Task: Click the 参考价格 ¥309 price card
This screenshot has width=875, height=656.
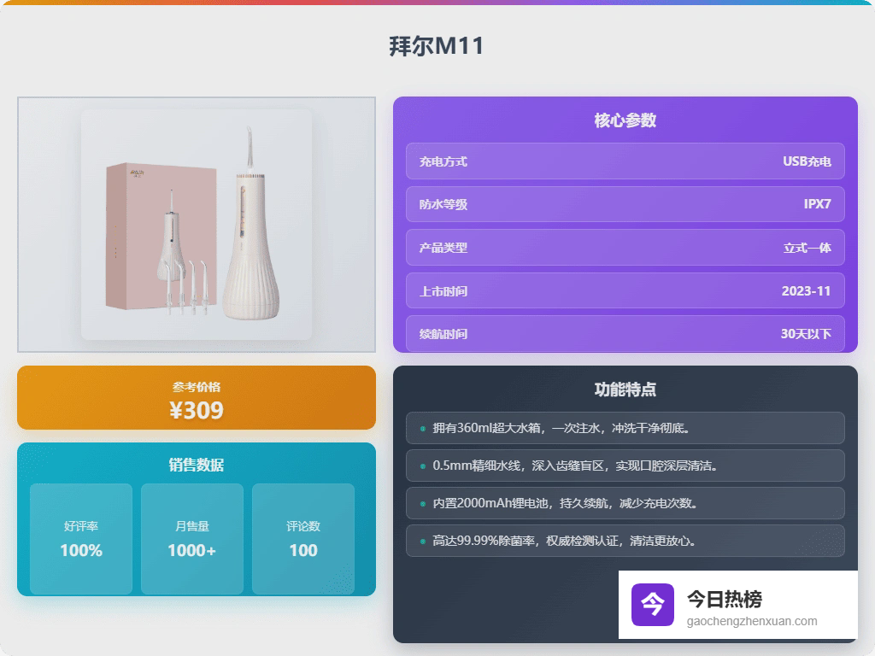Action: pyautogui.click(x=197, y=398)
